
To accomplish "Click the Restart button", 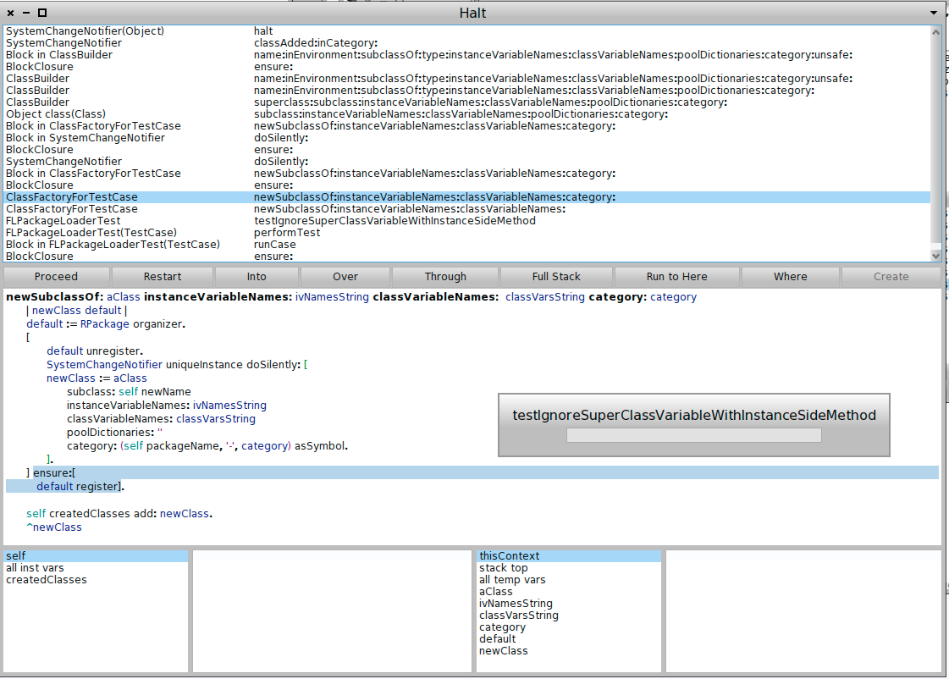I will [x=163, y=277].
